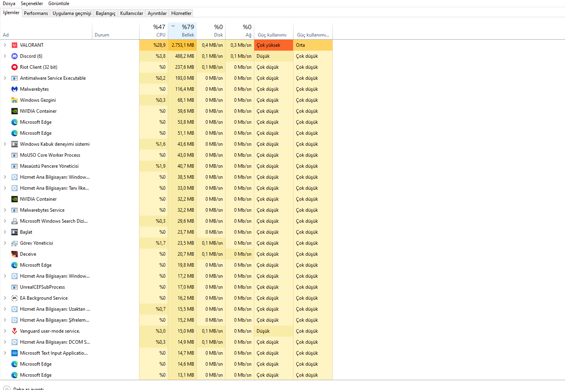Click the Daha az ayrıntı button

(x=24, y=388)
